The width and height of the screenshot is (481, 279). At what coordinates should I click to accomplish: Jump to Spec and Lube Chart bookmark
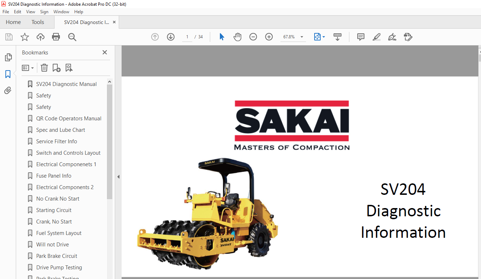61,130
